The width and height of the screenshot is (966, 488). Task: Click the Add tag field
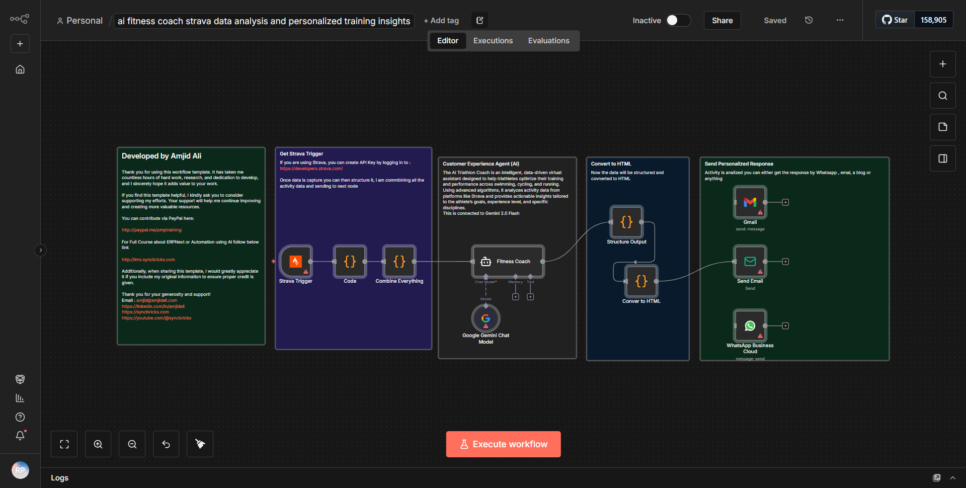coord(441,20)
